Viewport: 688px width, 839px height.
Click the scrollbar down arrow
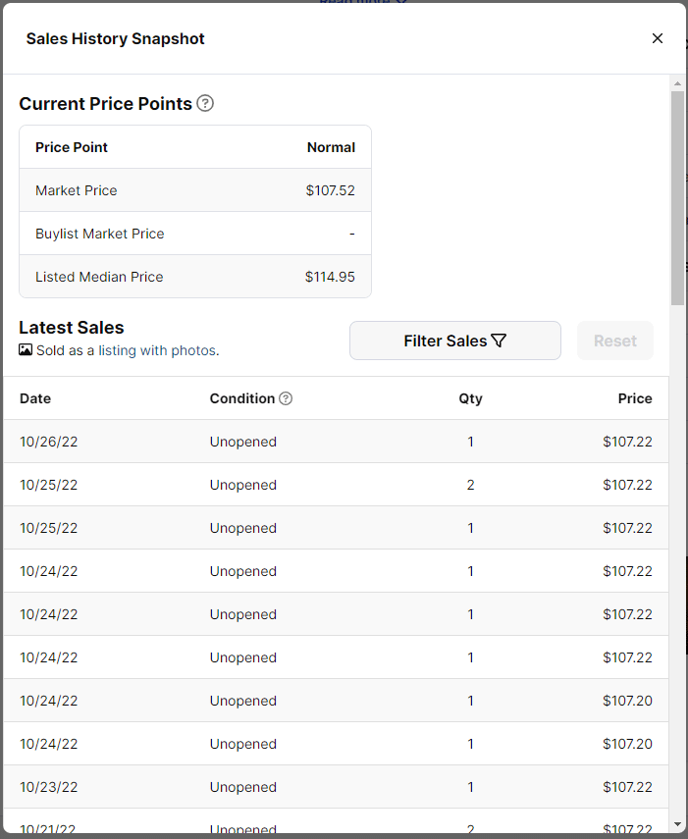tap(677, 823)
